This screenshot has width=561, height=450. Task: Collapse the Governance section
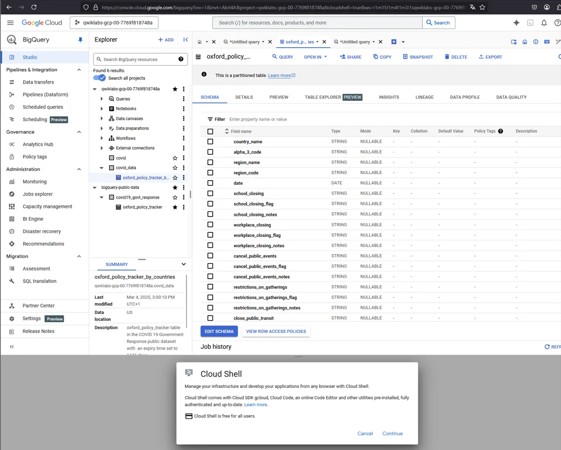(x=79, y=132)
